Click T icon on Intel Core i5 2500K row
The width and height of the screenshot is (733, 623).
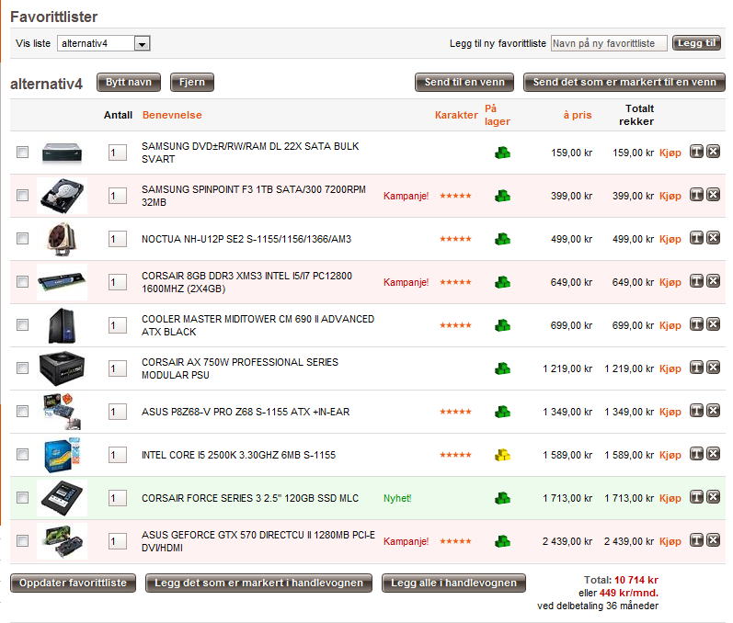pos(696,454)
